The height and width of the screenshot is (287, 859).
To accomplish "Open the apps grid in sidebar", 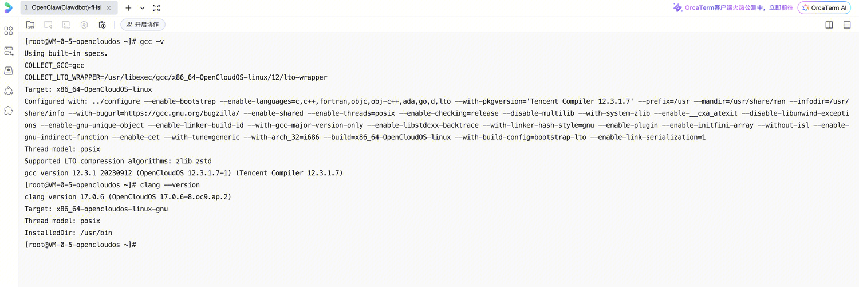I will click(9, 31).
